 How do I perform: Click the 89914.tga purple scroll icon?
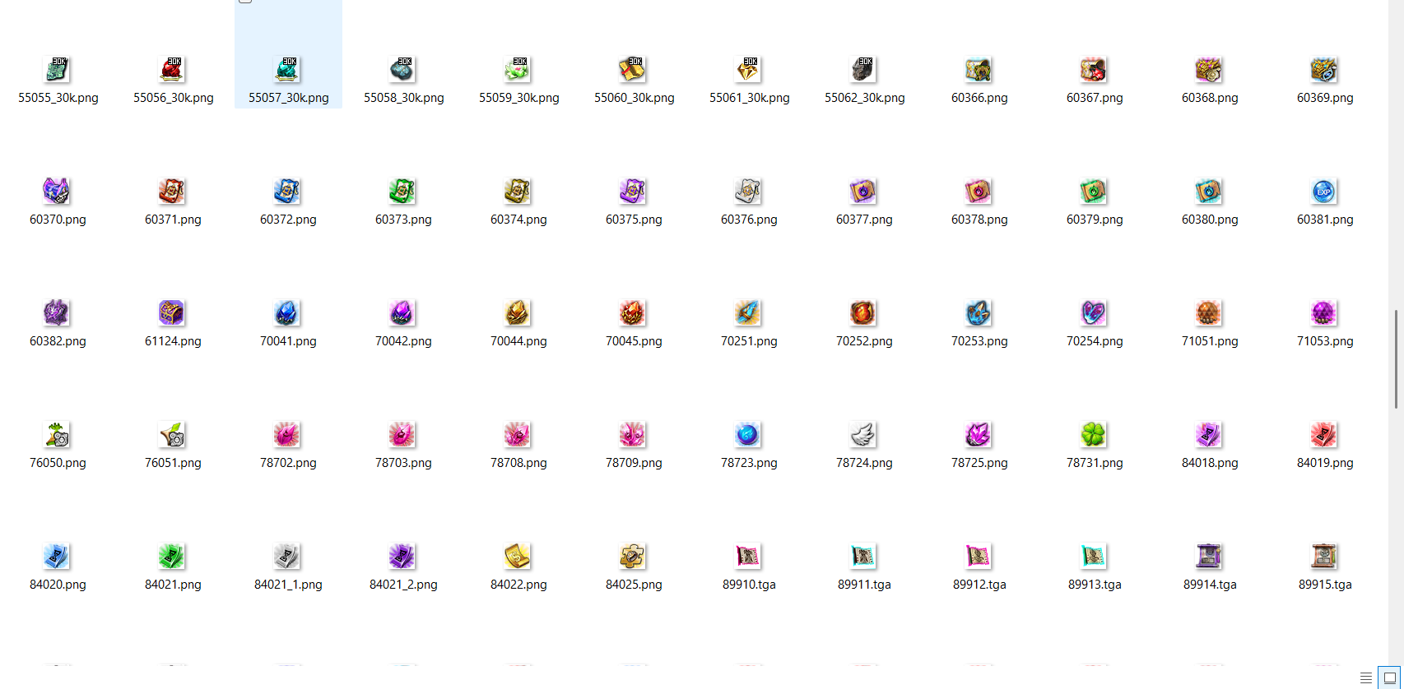tap(1209, 557)
